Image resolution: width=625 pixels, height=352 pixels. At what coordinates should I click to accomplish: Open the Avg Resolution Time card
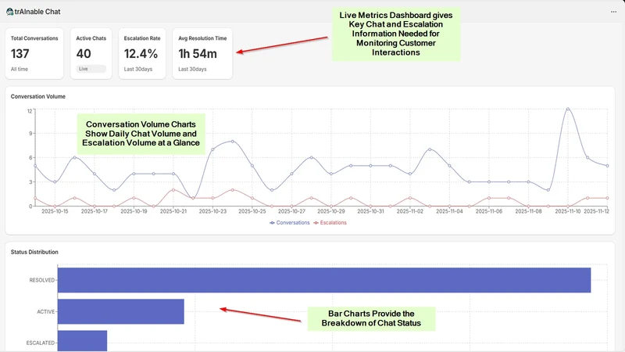click(x=202, y=53)
